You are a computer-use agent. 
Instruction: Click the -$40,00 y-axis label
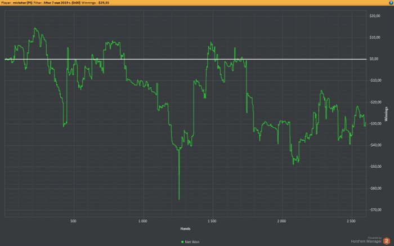[x=375, y=145]
